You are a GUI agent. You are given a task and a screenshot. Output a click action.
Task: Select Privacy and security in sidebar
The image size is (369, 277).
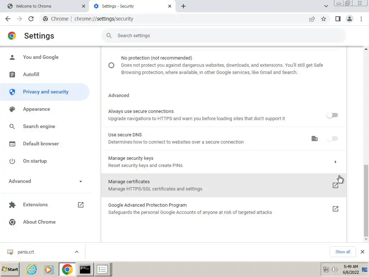(45, 92)
